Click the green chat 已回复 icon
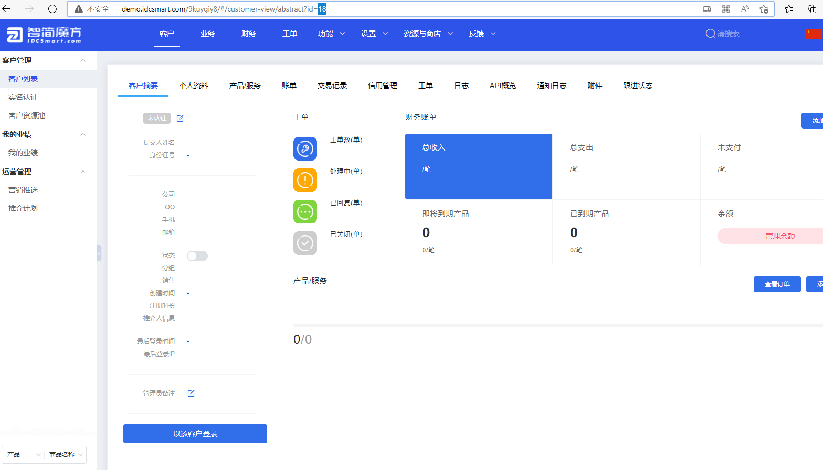The width and height of the screenshot is (823, 470). coord(305,212)
